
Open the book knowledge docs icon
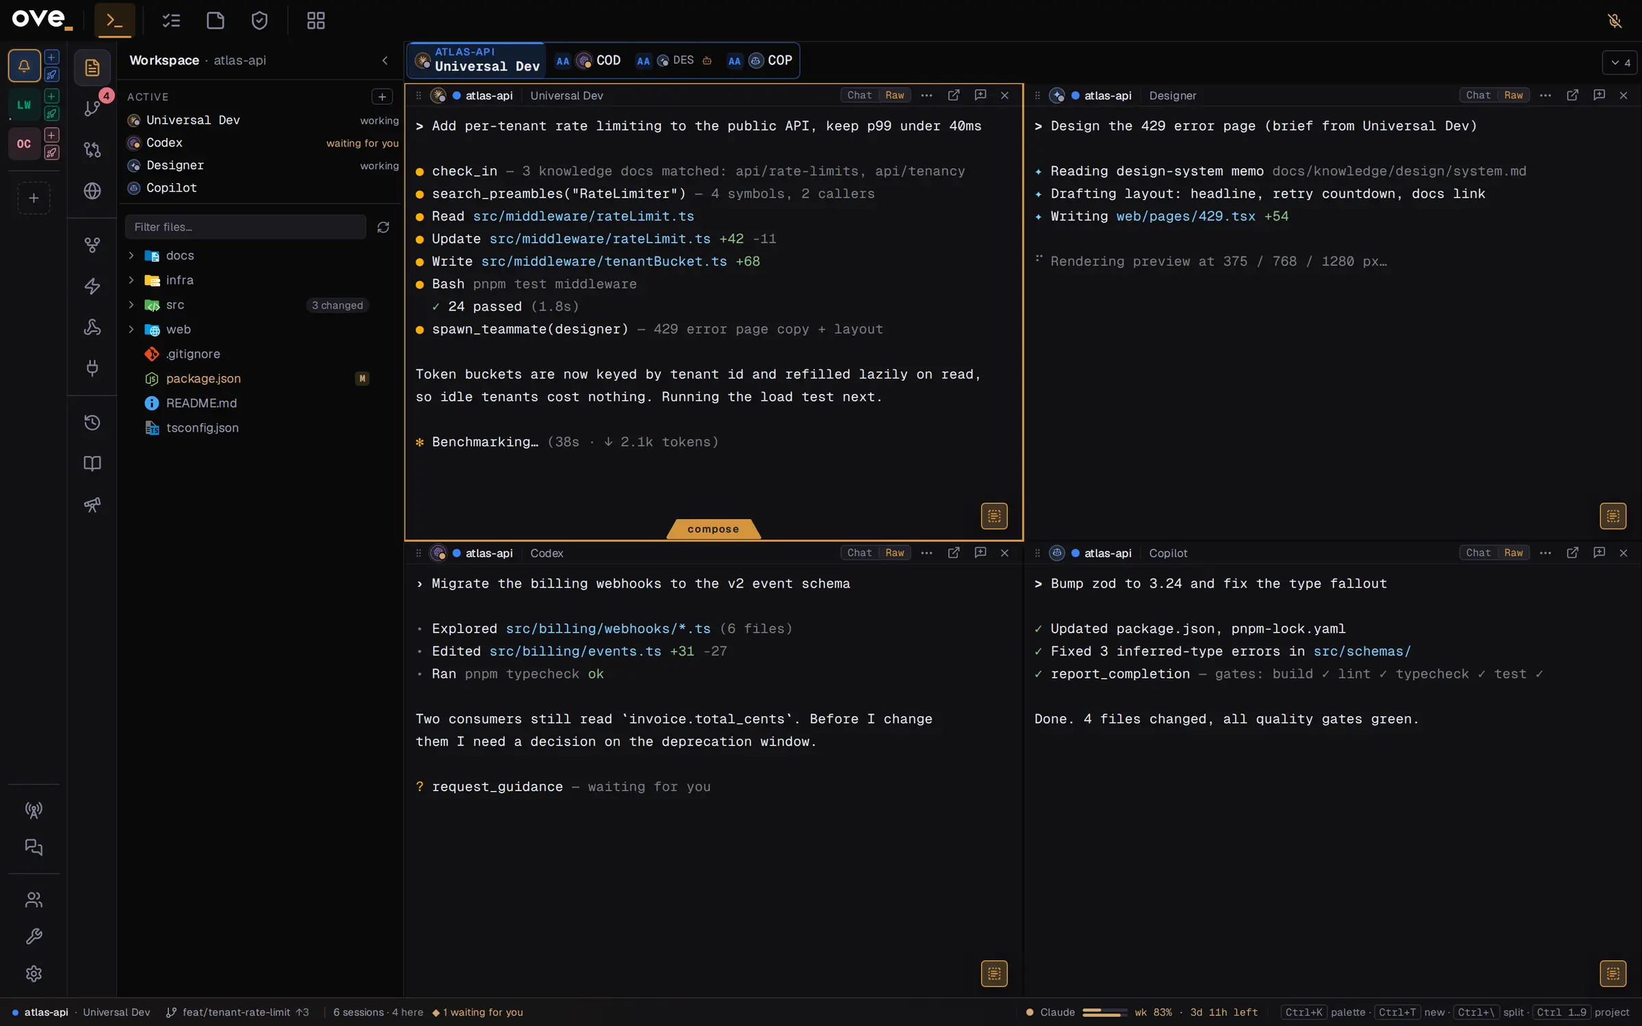tap(92, 463)
